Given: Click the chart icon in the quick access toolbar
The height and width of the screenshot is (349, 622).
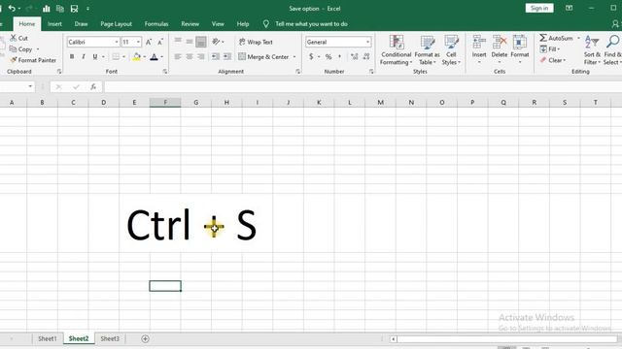Looking at the screenshot, I should [47, 9].
